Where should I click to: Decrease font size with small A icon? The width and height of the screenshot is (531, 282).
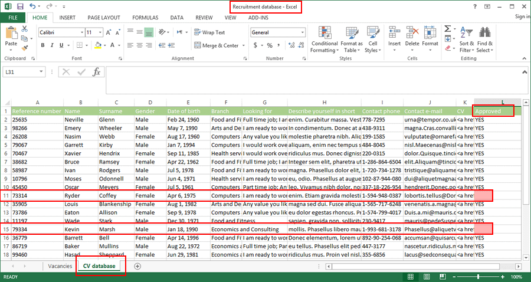[118, 32]
